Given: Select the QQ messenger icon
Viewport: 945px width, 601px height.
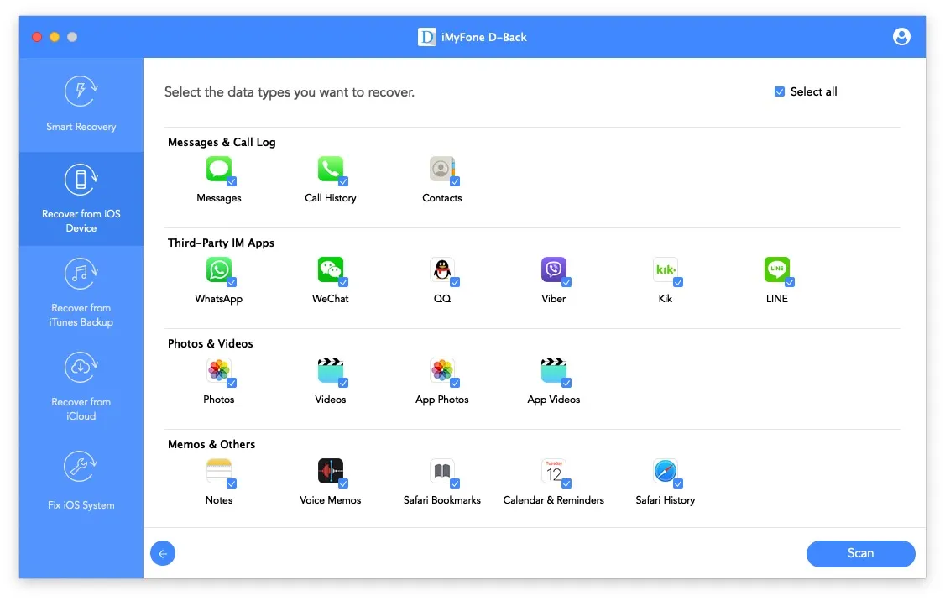Looking at the screenshot, I should click(x=442, y=268).
